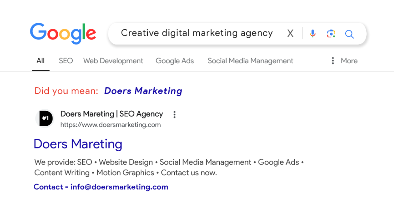Click the Doers Marketing suggestion link
The image size is (394, 221).
coord(143,91)
